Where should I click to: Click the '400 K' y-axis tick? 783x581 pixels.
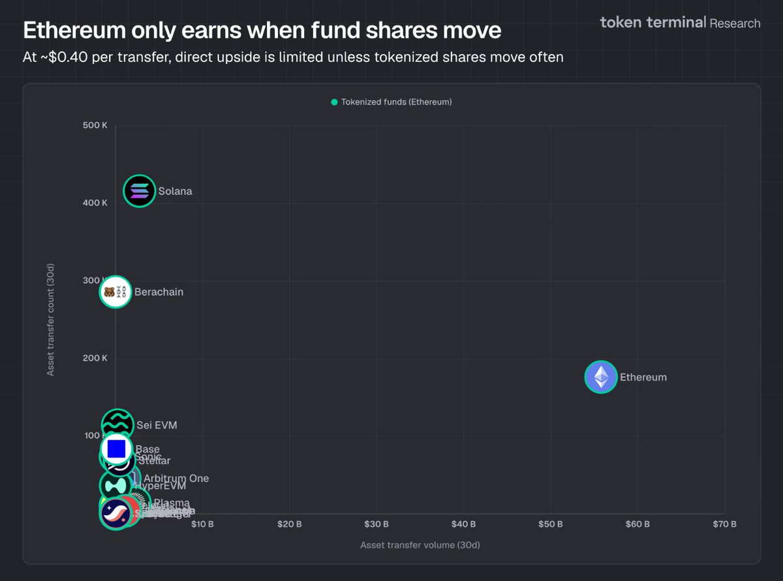tap(95, 203)
